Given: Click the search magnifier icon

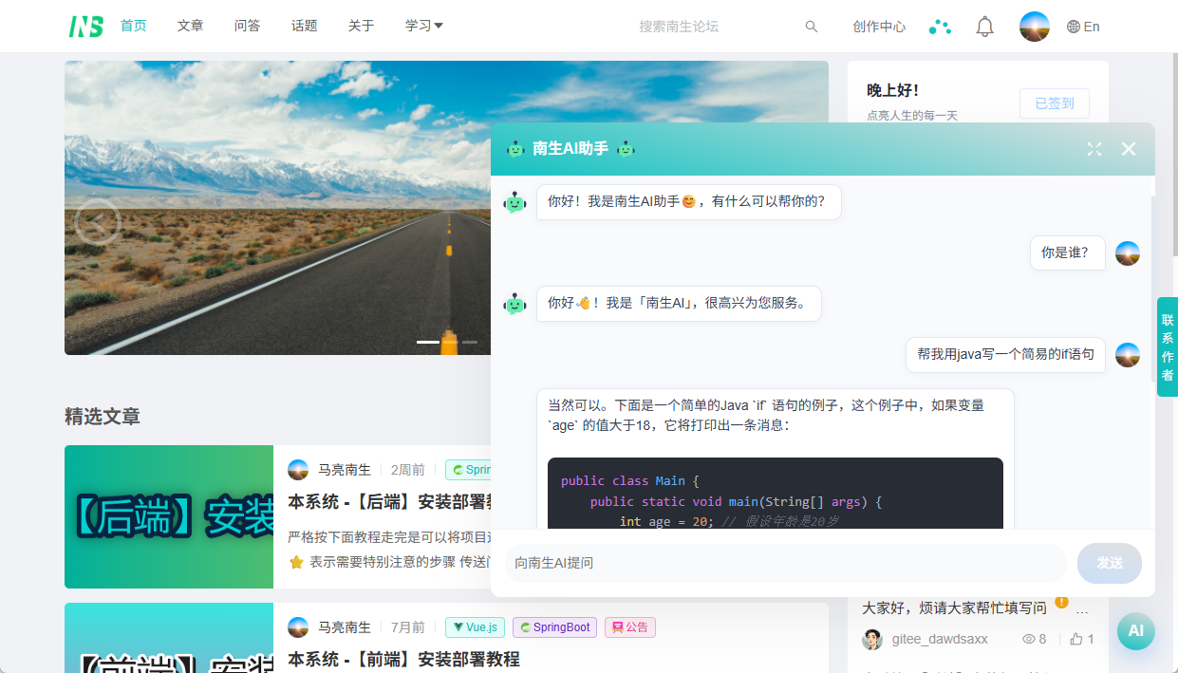Looking at the screenshot, I should pos(811,27).
